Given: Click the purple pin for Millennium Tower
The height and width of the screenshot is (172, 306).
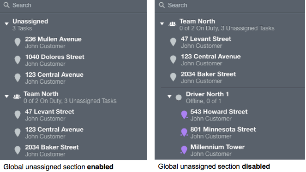Looking at the screenshot, I should click(x=184, y=150).
